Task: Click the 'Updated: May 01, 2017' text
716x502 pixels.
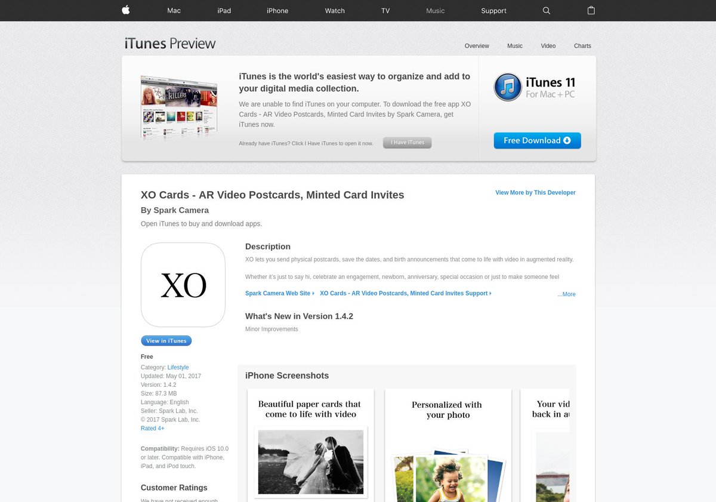Action: (x=171, y=376)
